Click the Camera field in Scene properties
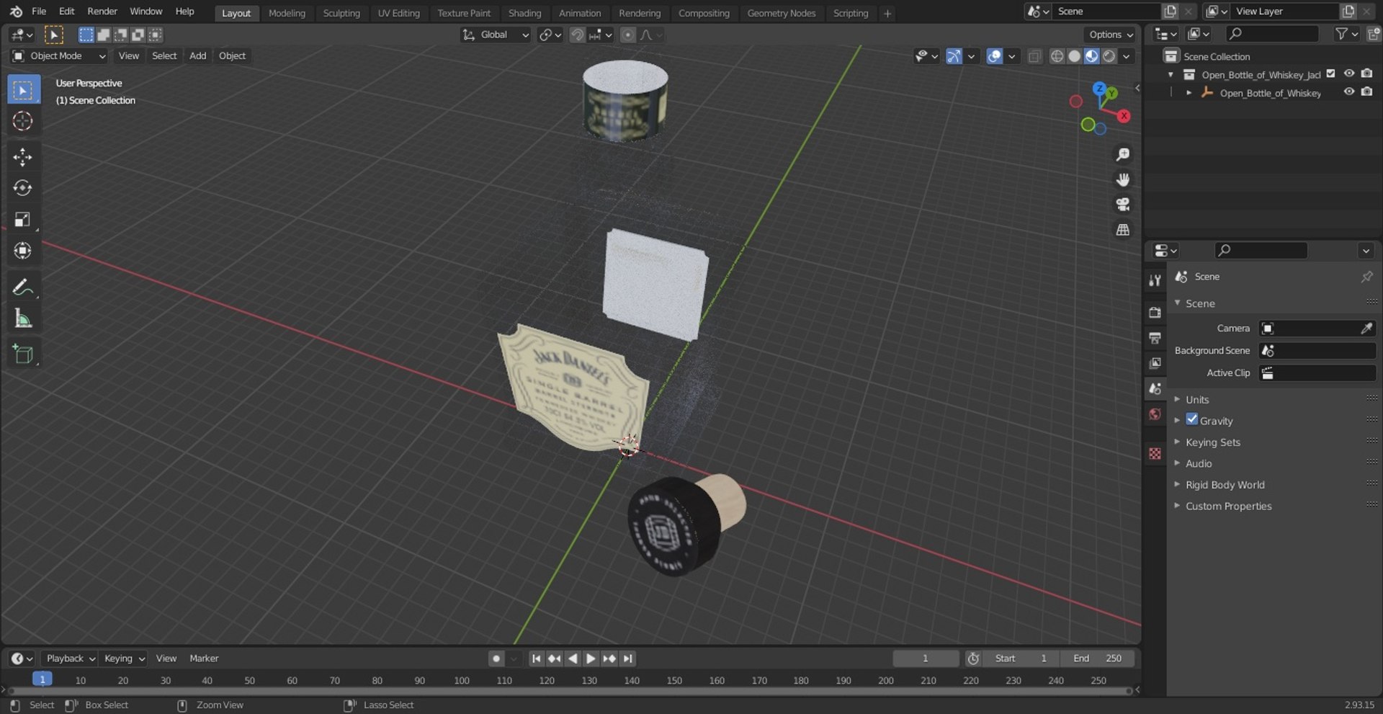The image size is (1383, 714). point(1317,328)
